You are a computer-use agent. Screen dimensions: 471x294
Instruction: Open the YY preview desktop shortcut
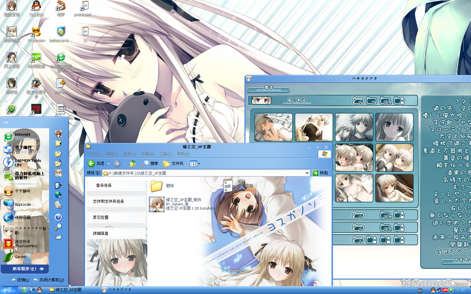(x=36, y=34)
